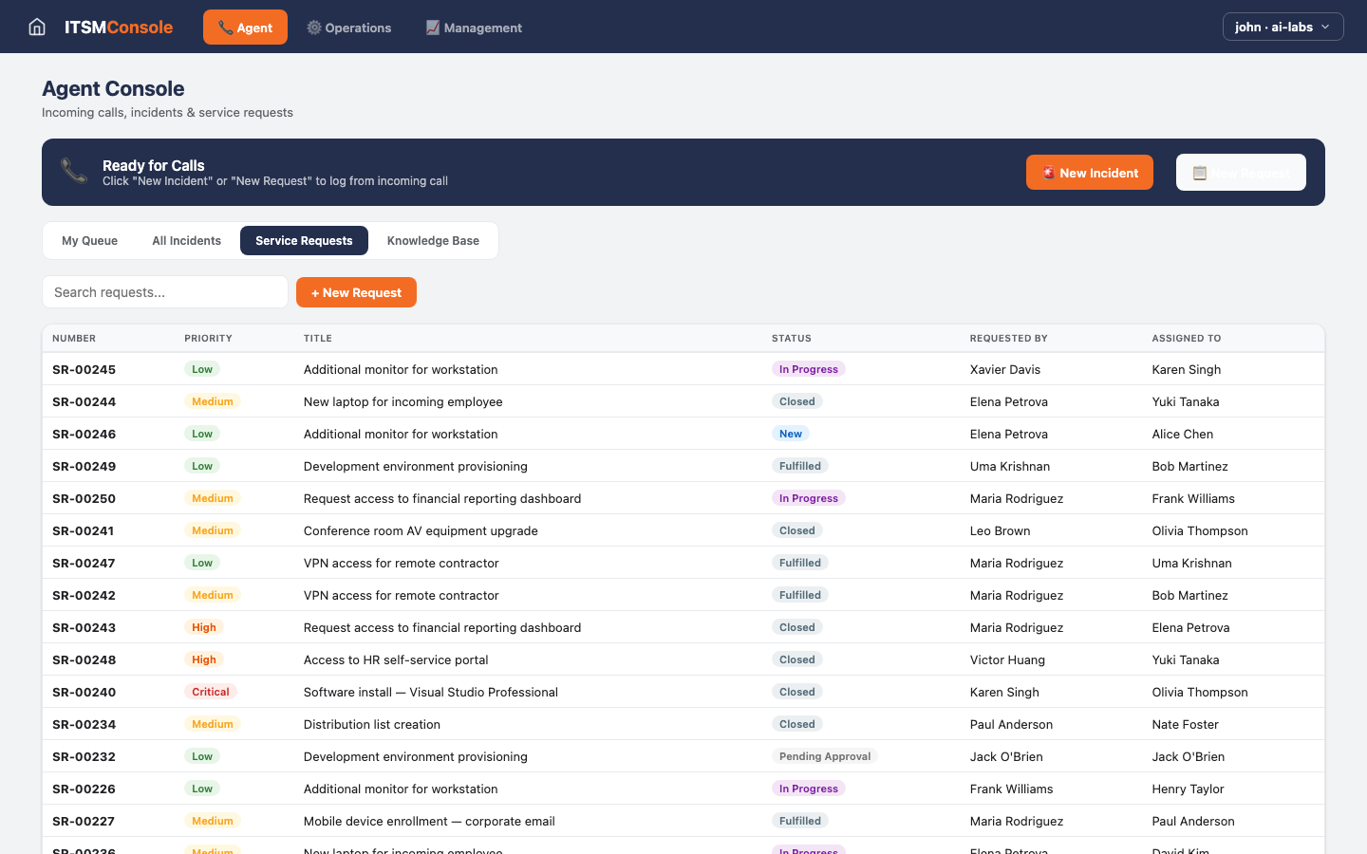Switch to the My Queue tab
The height and width of the screenshot is (854, 1367).
89,240
